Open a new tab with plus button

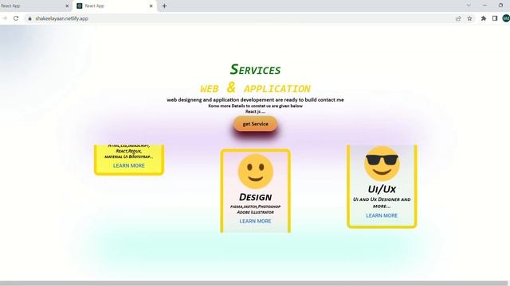164,6
